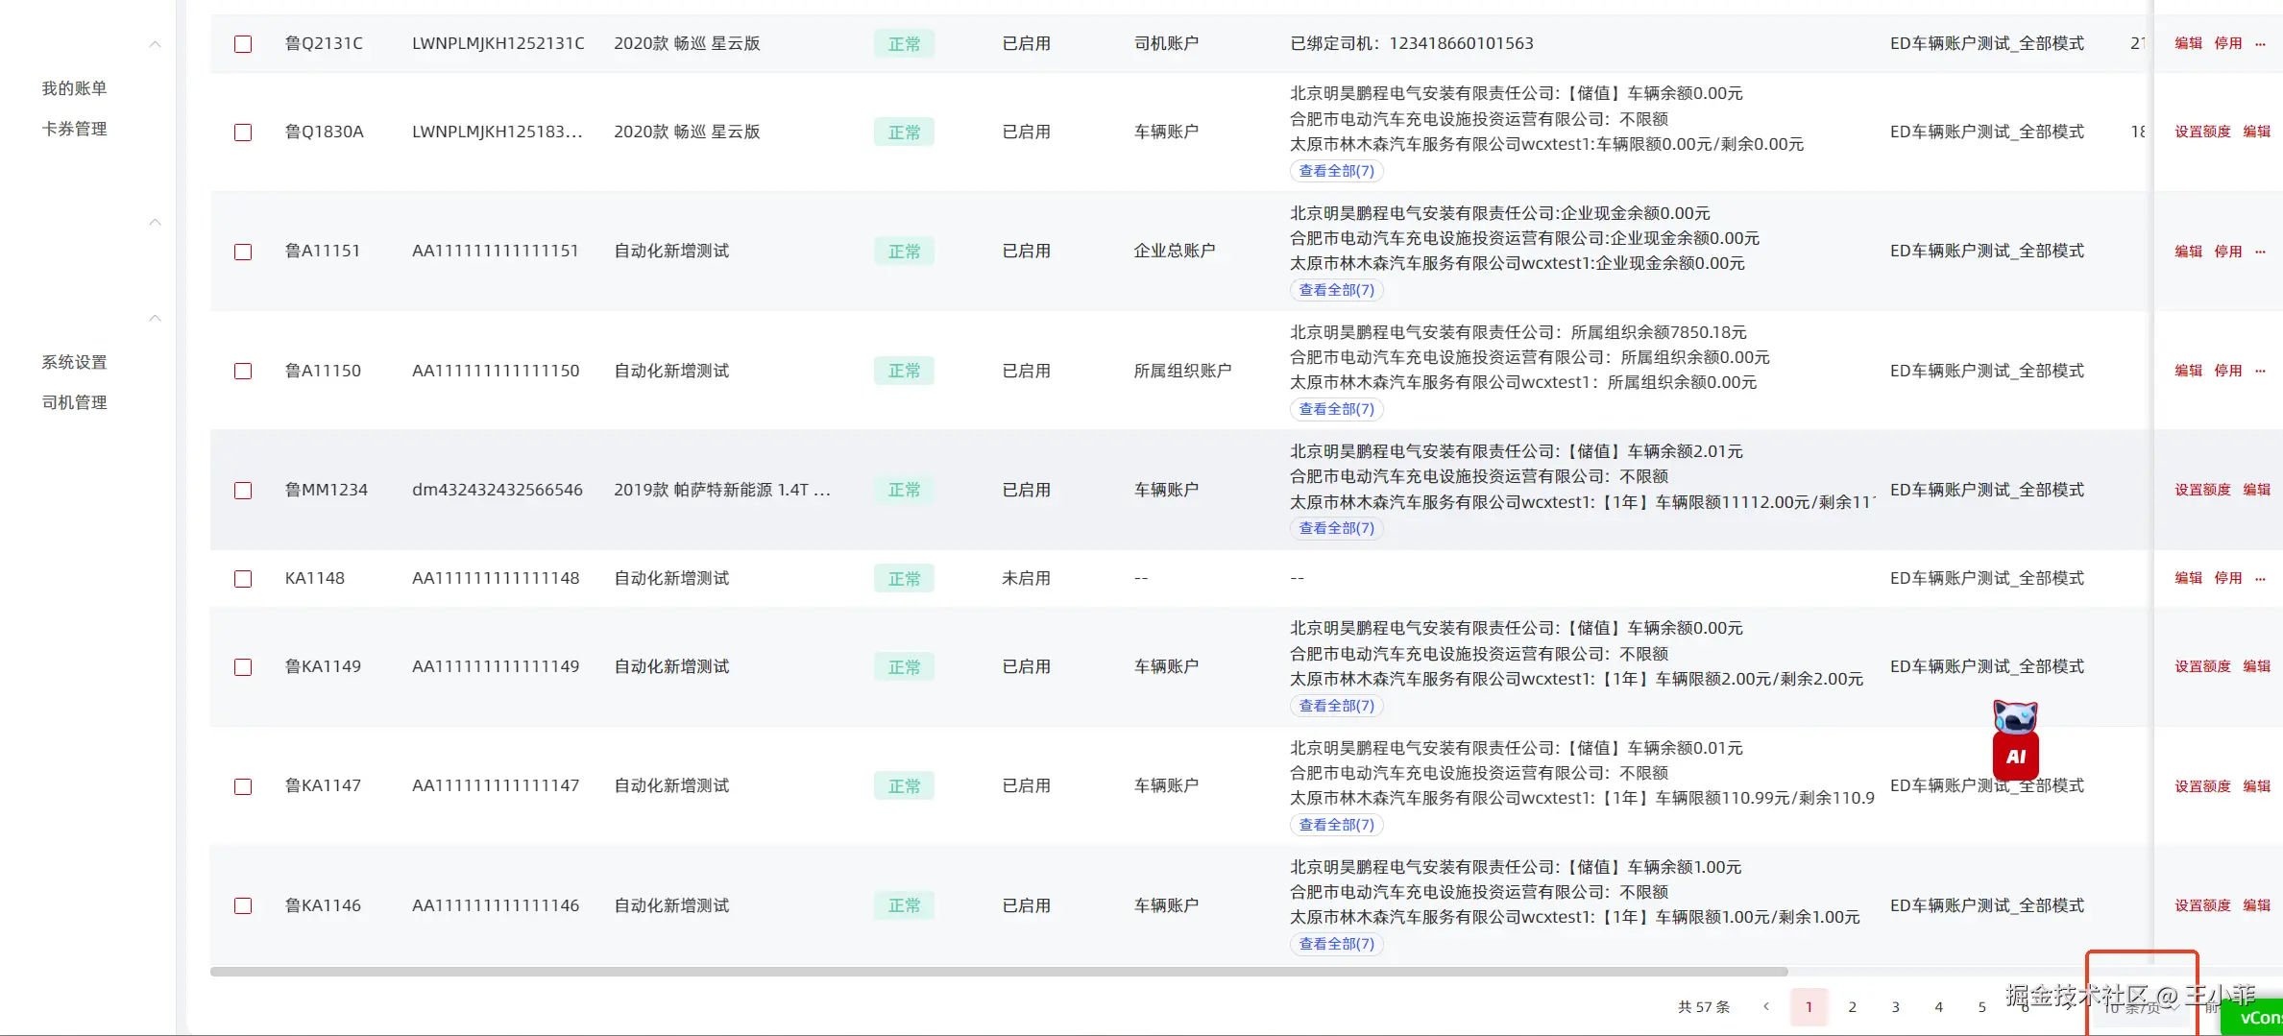Viewport: 2283px width, 1036px height.
Task: Select page 4 in pagination
Action: pyautogui.click(x=1938, y=1007)
